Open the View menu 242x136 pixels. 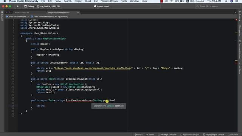tap(58, 1)
